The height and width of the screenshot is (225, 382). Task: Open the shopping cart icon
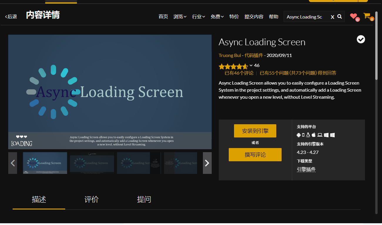(x=367, y=16)
